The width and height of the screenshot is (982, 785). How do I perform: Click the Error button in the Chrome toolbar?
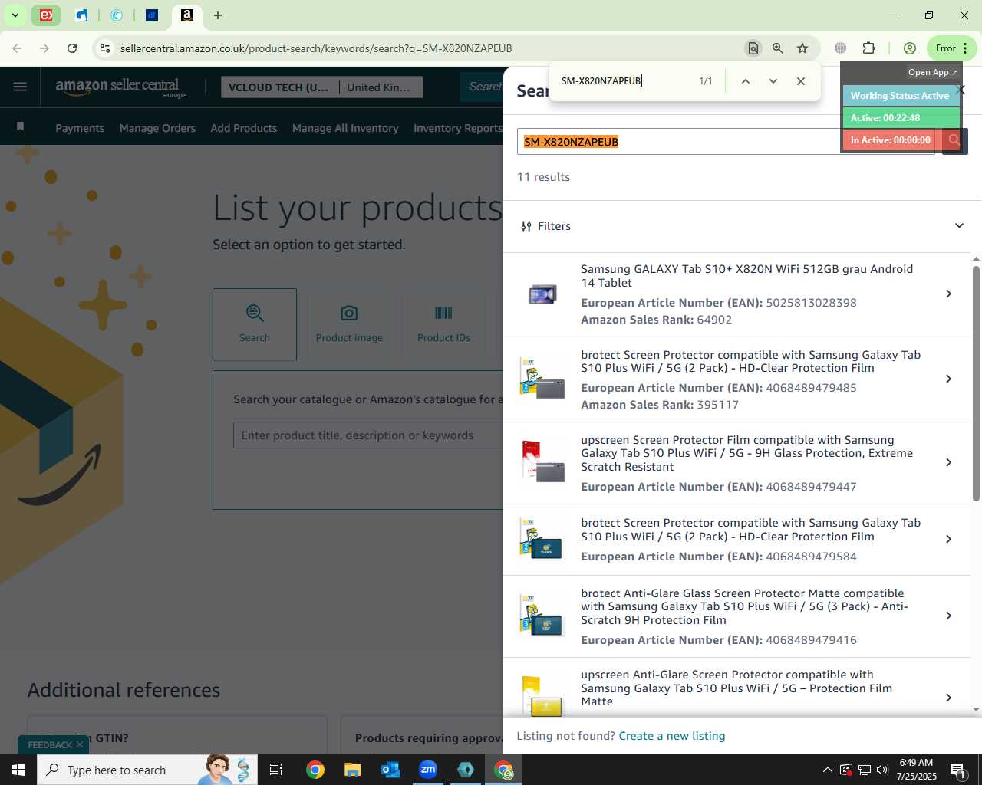(951, 48)
